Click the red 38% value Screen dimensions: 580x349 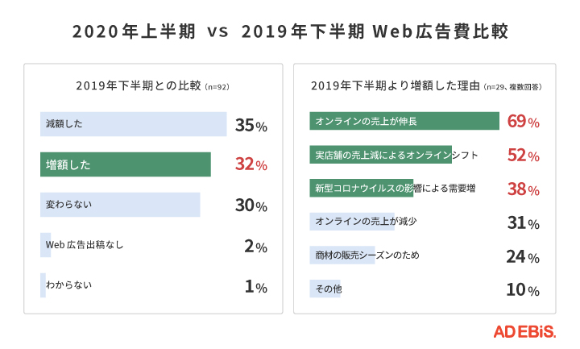[523, 189]
